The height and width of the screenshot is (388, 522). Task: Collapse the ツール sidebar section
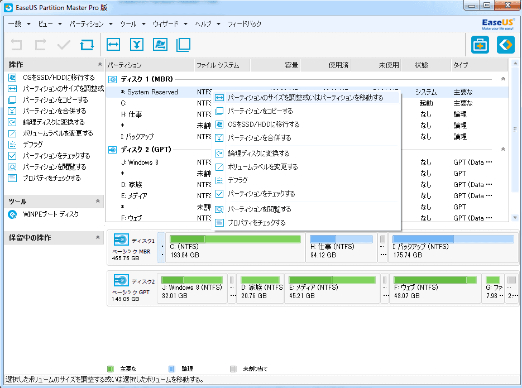click(x=98, y=201)
